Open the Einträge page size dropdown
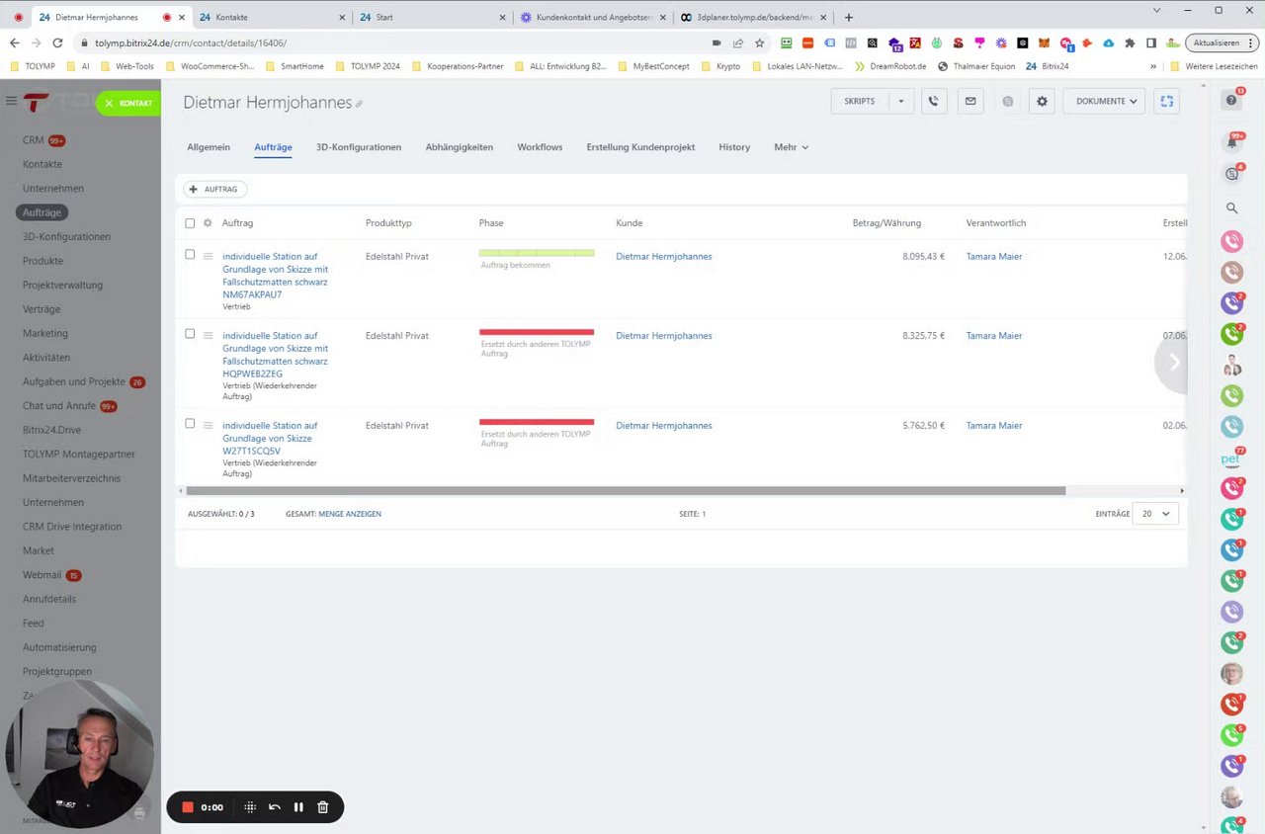 coord(1154,514)
